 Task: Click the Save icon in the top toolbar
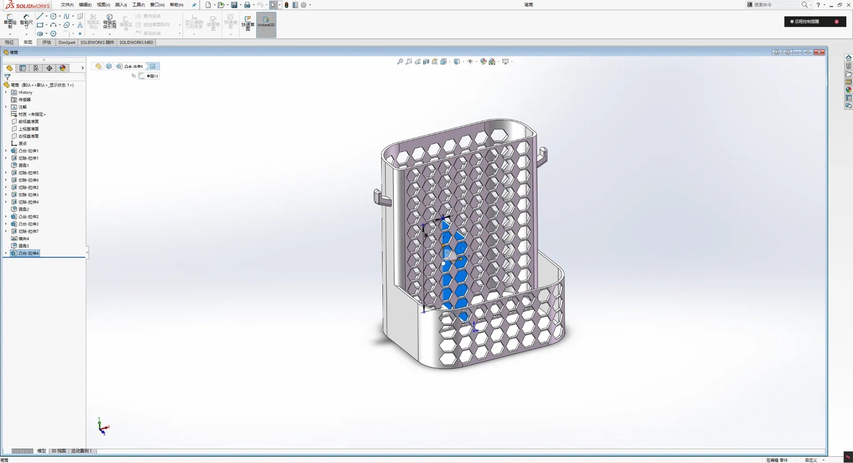pos(234,5)
